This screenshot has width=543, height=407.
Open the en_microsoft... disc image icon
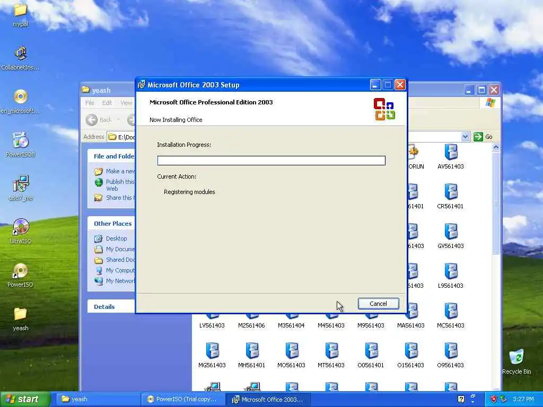tap(21, 102)
